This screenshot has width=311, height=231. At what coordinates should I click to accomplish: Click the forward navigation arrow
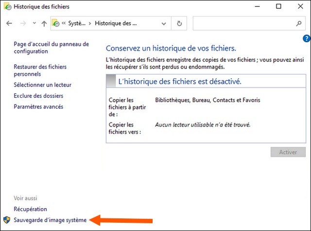coord(23,23)
